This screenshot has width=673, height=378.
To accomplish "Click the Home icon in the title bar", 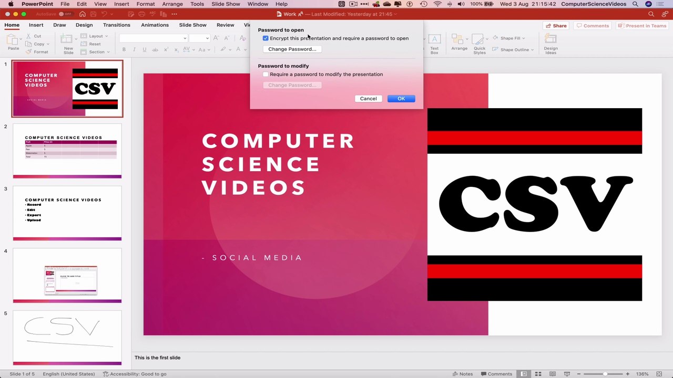I will 83,14.
